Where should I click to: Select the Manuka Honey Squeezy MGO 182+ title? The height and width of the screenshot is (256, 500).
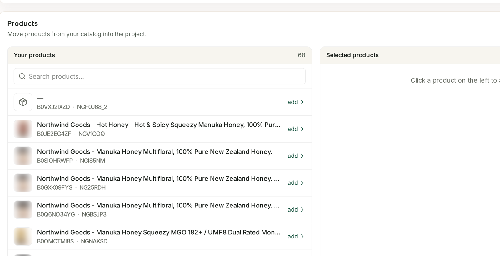[159, 233]
